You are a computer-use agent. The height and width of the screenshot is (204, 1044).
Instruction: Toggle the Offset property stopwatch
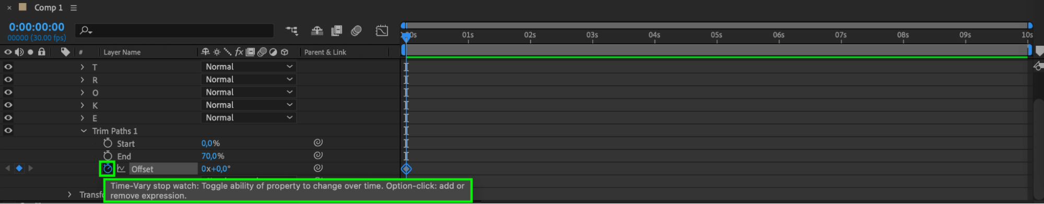[x=108, y=169]
